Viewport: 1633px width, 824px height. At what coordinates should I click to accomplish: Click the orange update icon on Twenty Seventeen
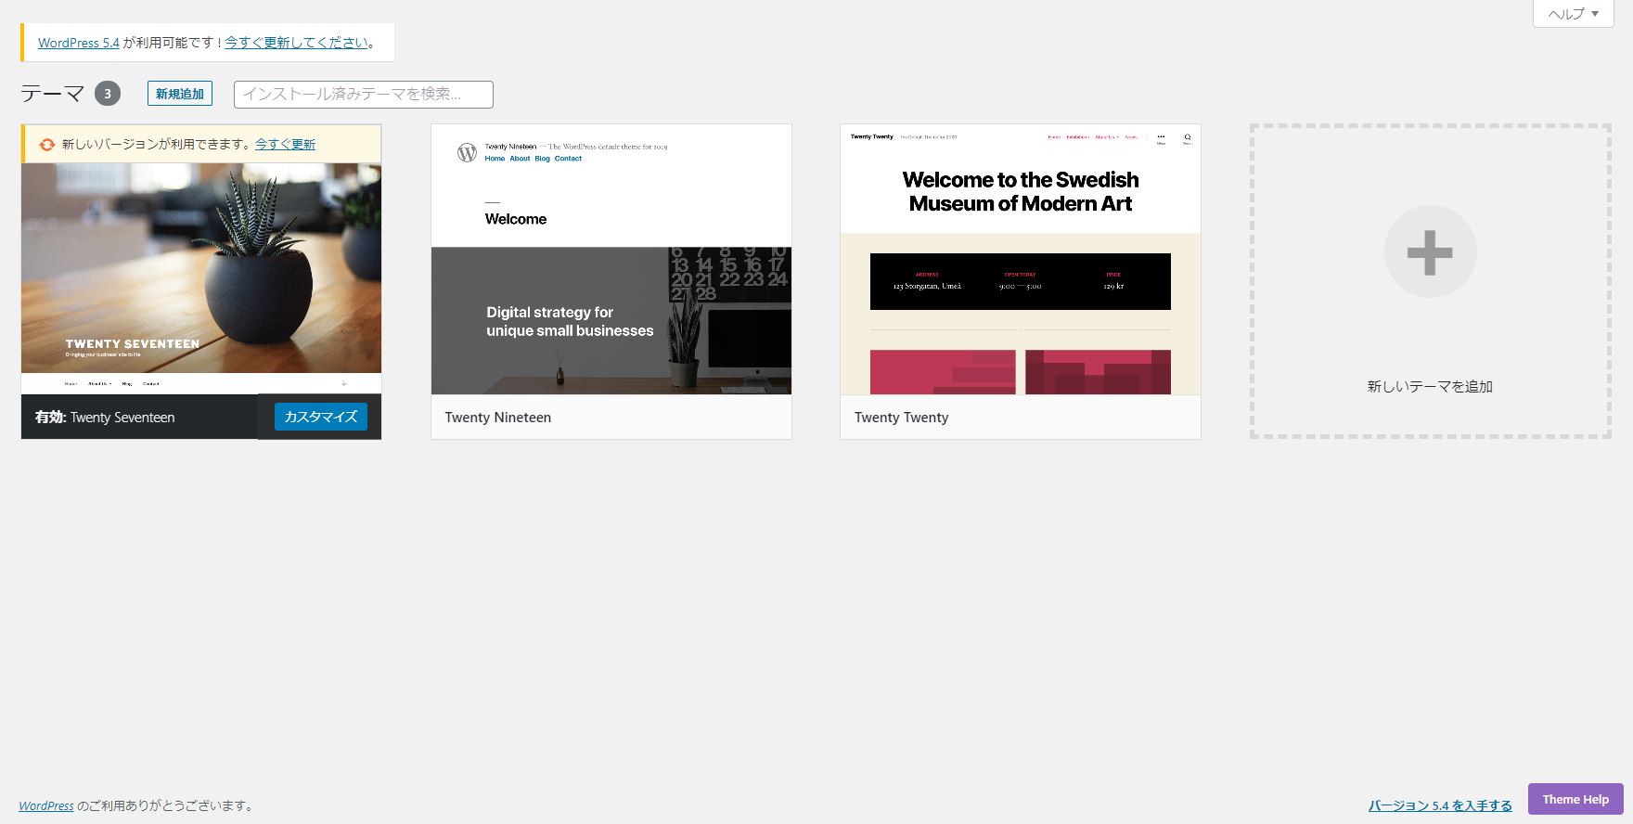click(46, 145)
